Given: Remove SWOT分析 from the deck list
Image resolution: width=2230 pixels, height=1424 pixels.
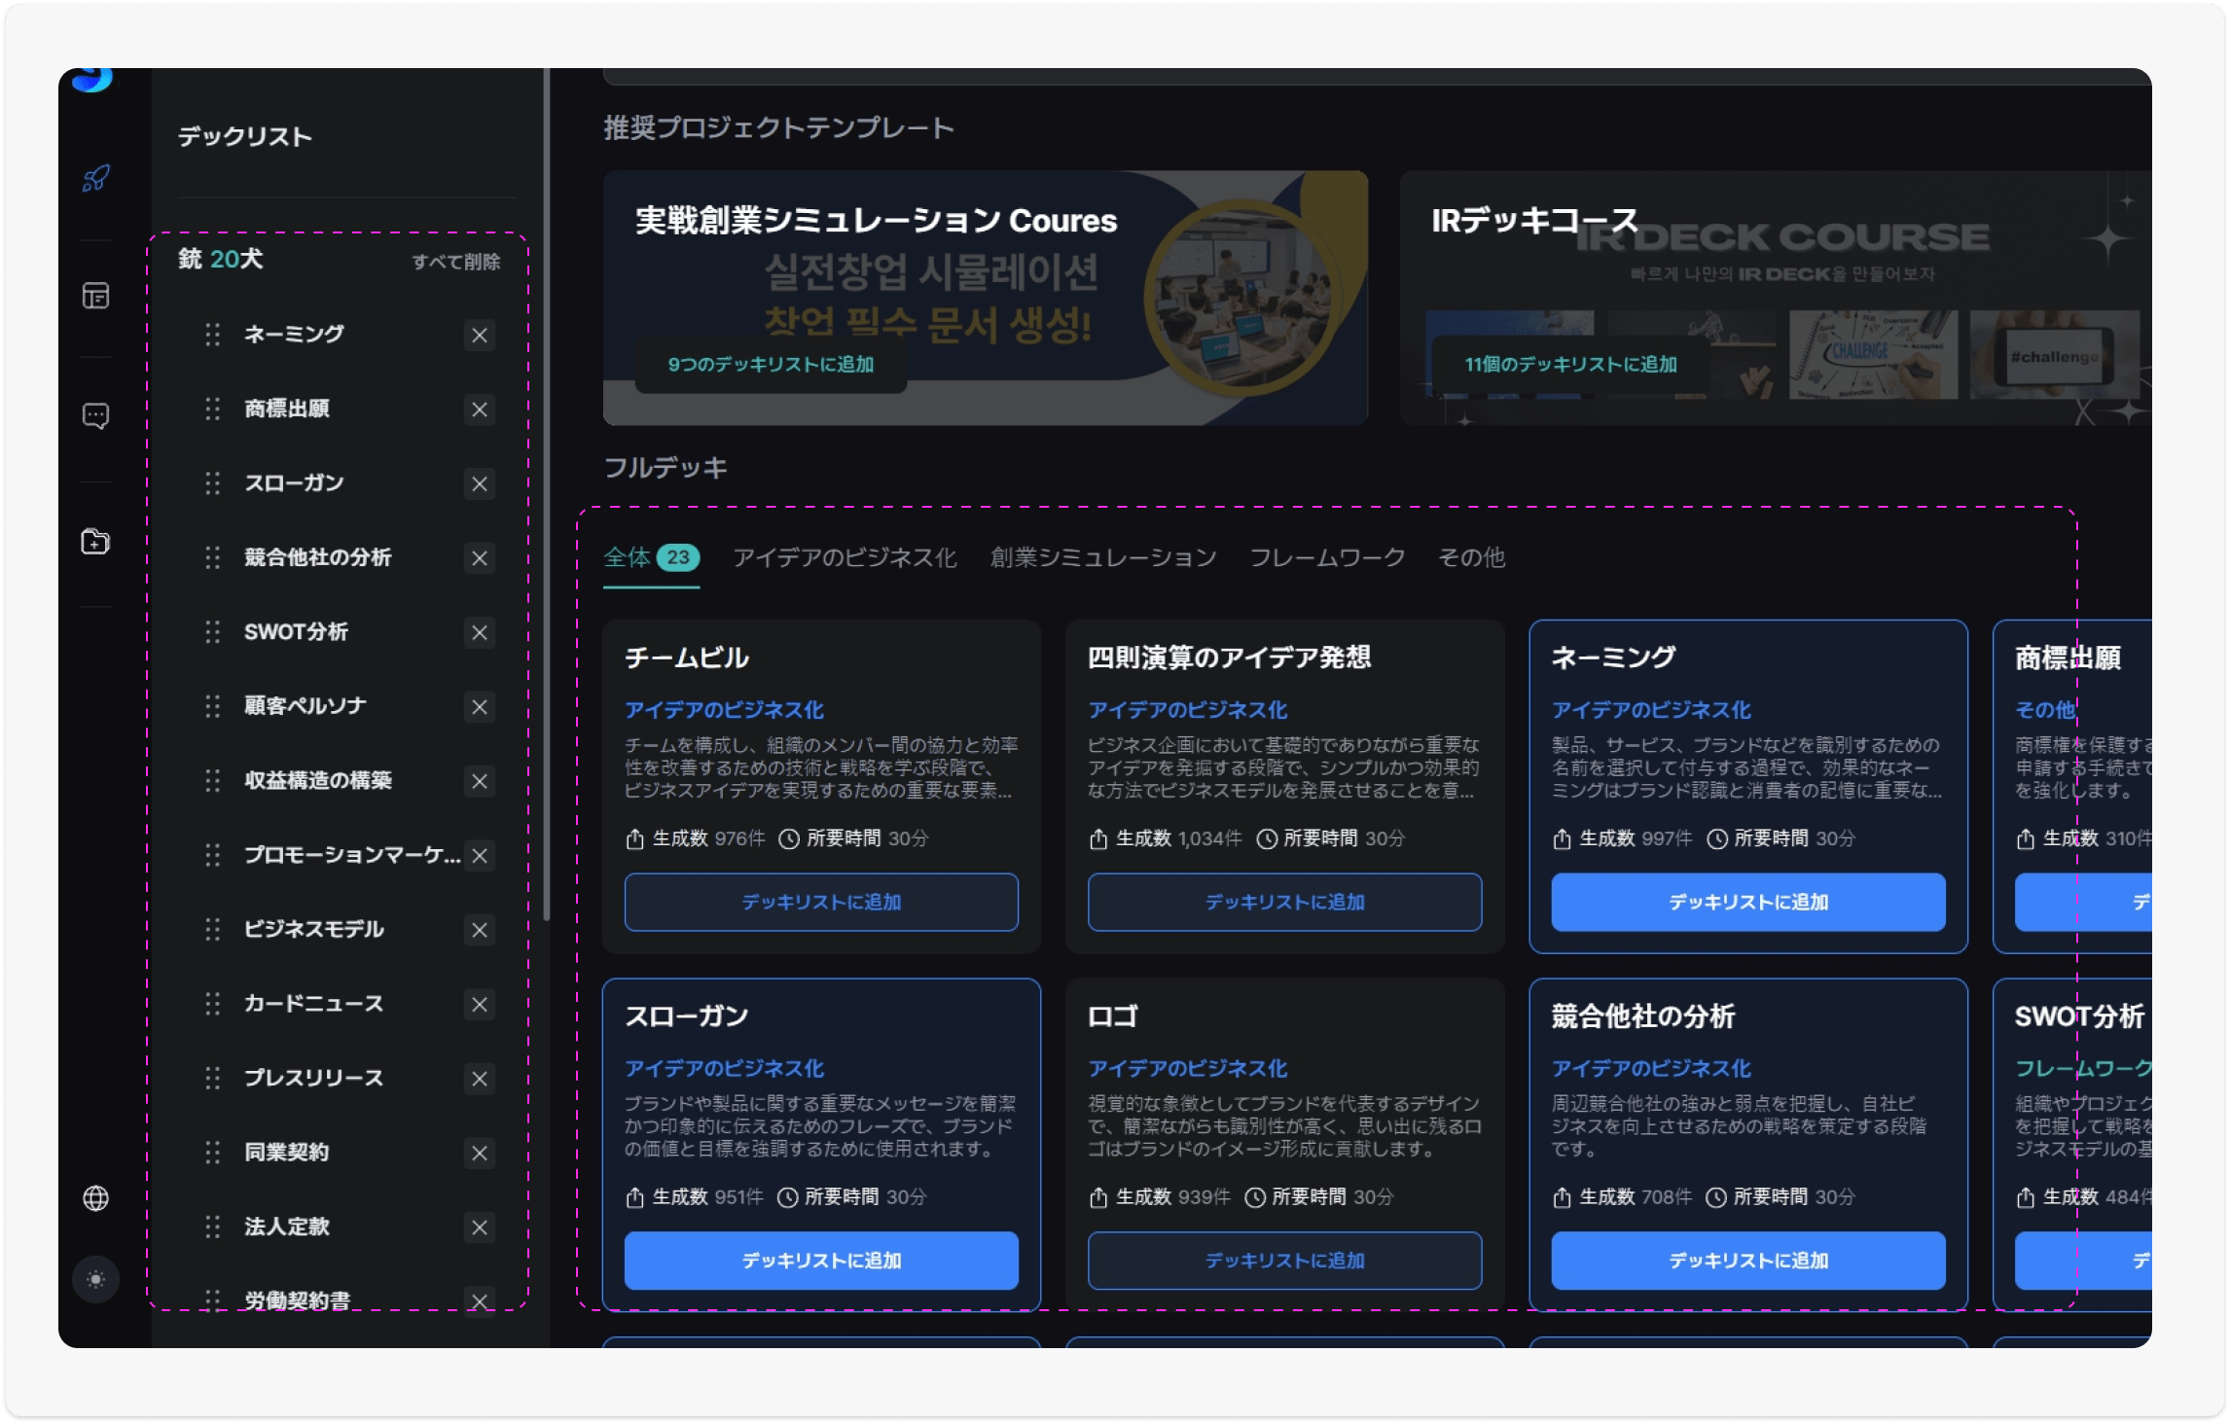Looking at the screenshot, I should [x=479, y=633].
